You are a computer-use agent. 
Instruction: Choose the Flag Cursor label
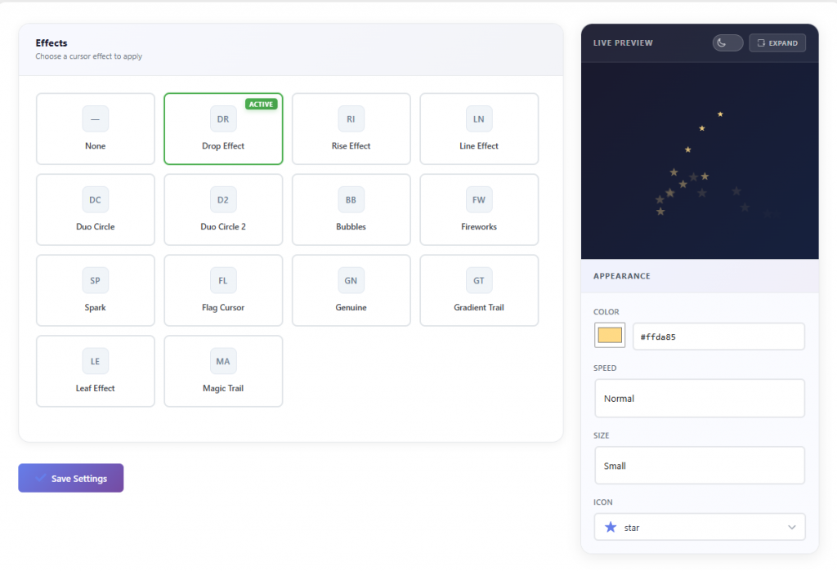[x=223, y=307]
